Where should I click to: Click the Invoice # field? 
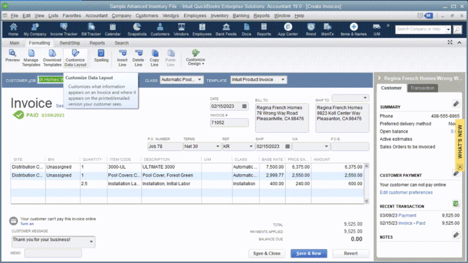click(x=229, y=122)
